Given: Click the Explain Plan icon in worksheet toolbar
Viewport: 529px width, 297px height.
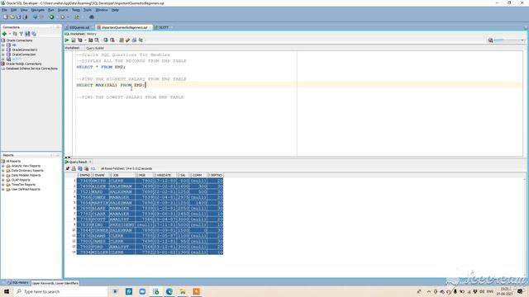Looking at the screenshot, I should point(80,40).
